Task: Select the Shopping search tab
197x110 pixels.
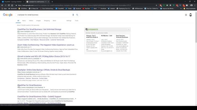Action: [x=47, y=21]
